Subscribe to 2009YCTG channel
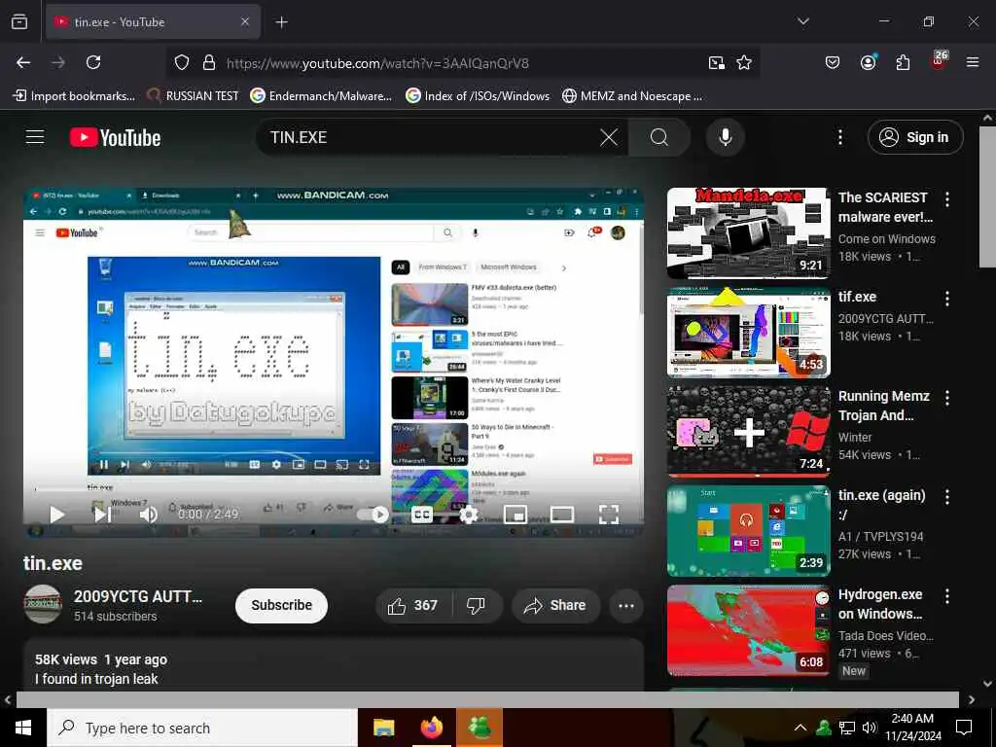Screen dimensions: 996x747 click(x=281, y=605)
